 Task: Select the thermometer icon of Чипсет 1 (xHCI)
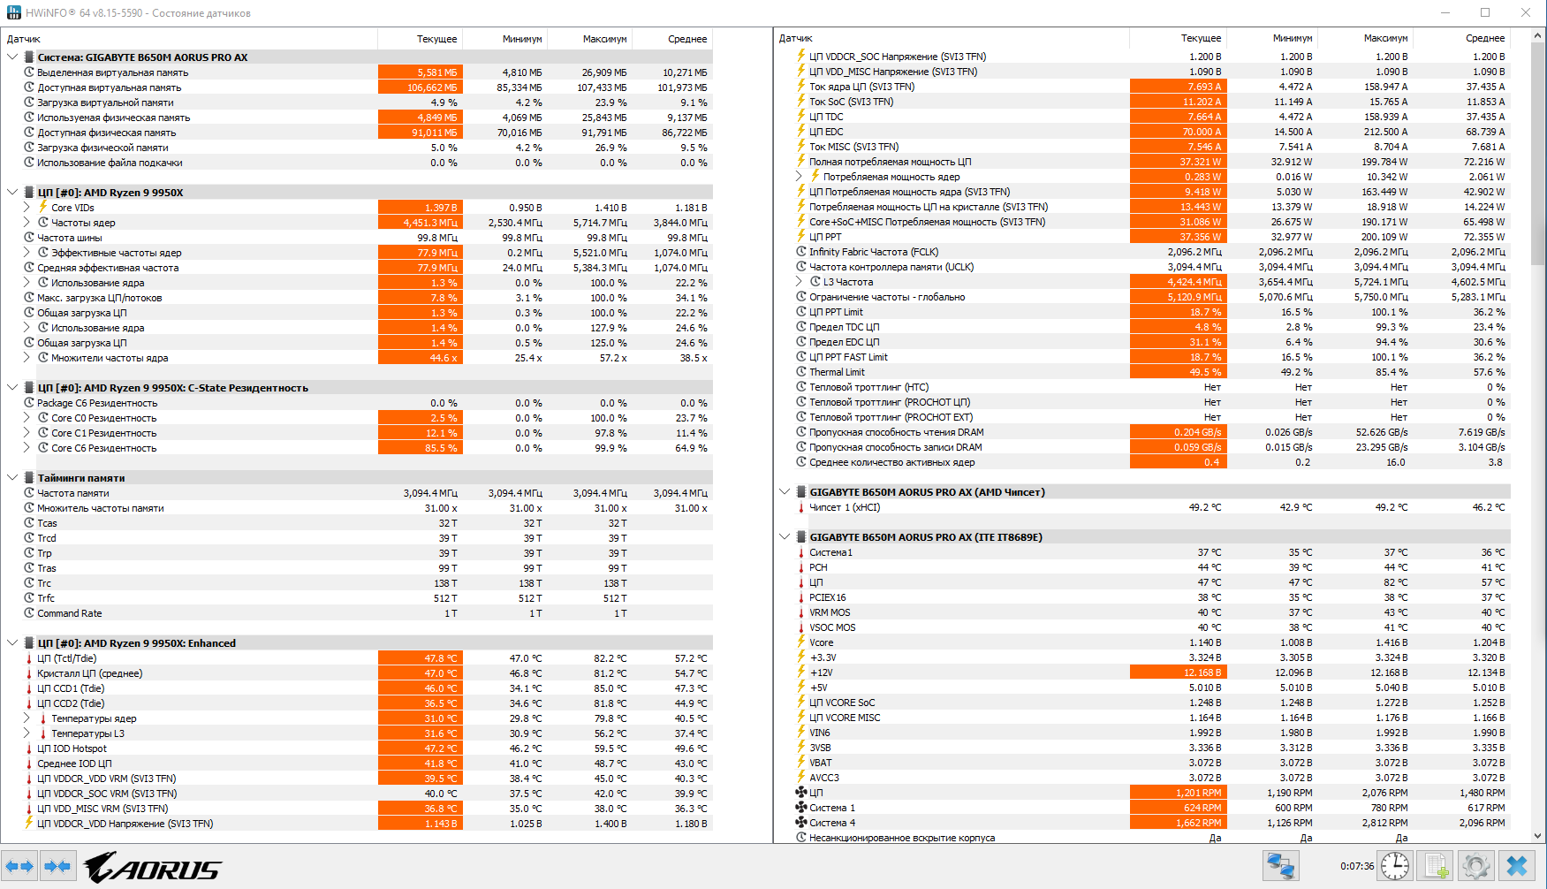(801, 507)
